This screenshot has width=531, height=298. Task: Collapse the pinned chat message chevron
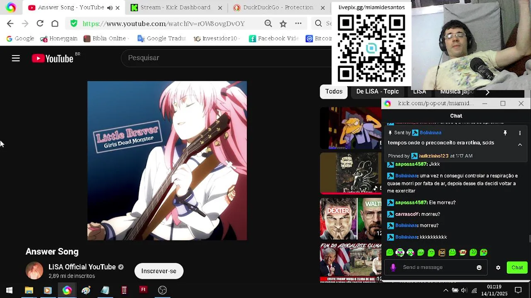point(520,144)
